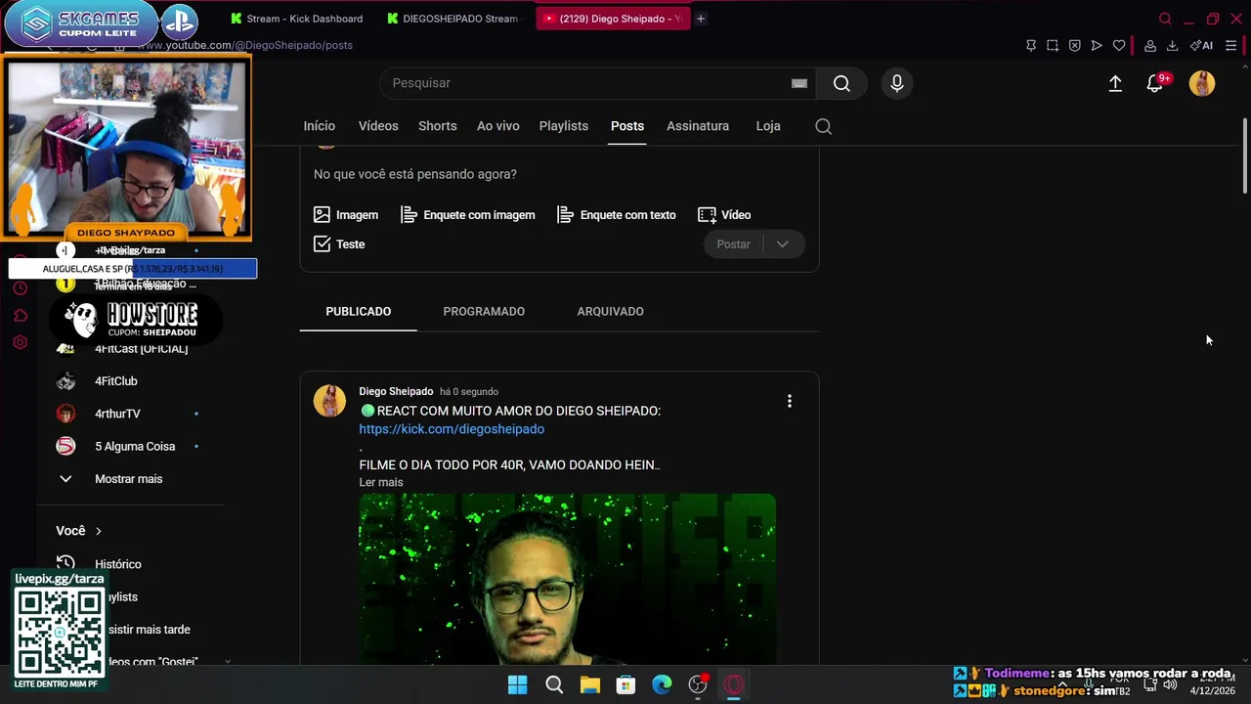Screen dimensions: 1251x704
Task: Open the Windows Start menu
Action: (x=518, y=684)
